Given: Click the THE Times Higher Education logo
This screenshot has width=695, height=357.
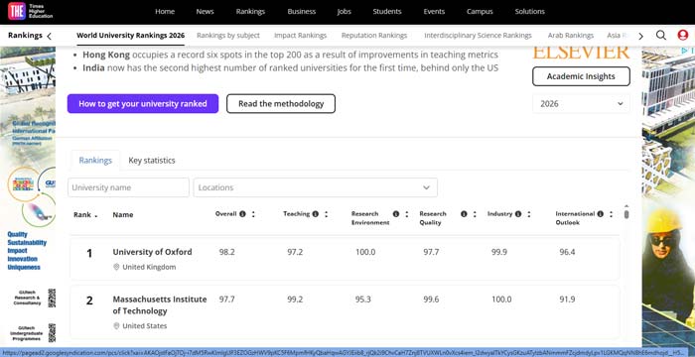Looking at the screenshot, I should 30,12.
